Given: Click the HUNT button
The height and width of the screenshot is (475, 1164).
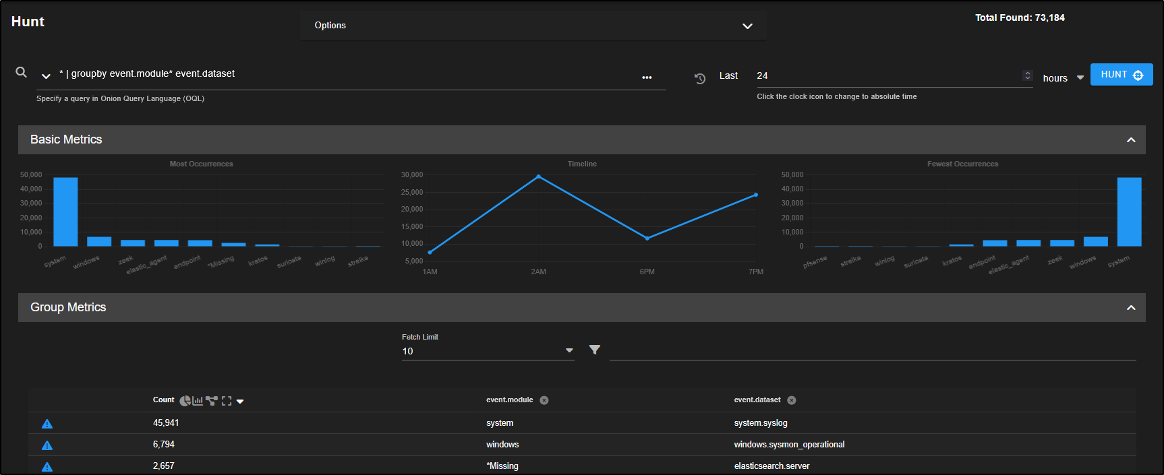Looking at the screenshot, I should (1121, 75).
